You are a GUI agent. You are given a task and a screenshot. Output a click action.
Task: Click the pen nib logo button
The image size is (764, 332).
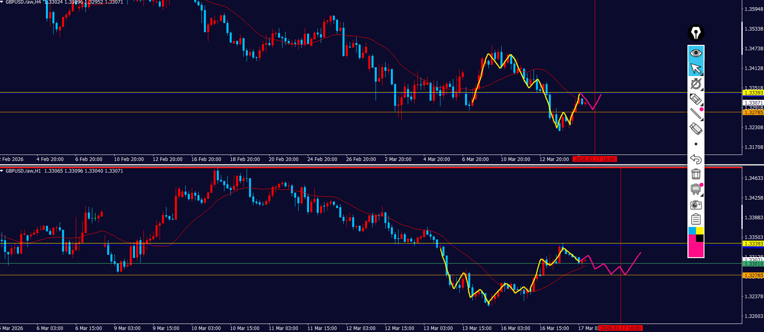695,33
